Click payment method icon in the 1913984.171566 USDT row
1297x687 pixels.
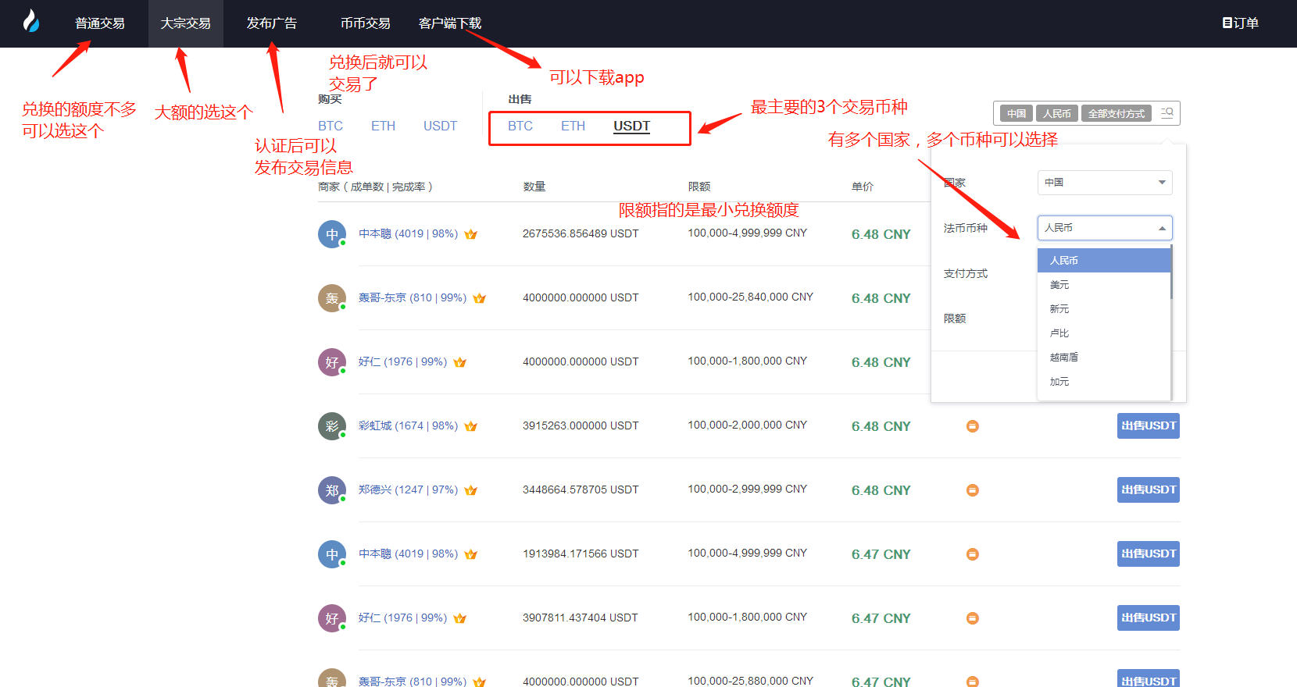(973, 554)
